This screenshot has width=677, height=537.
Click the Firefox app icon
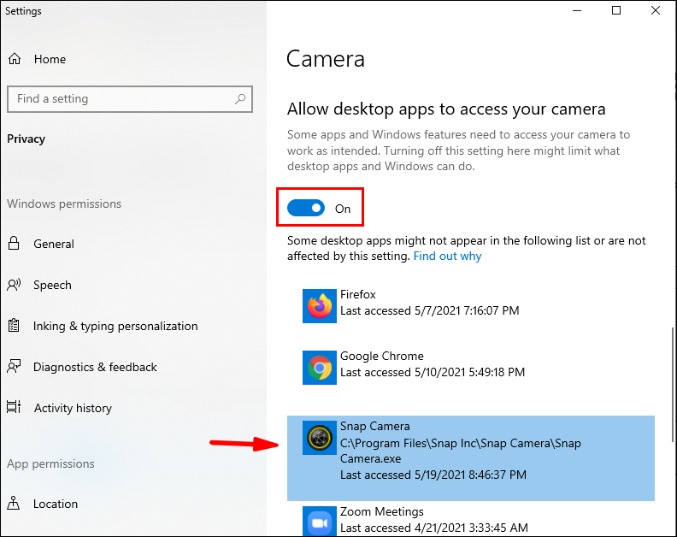[x=320, y=306]
